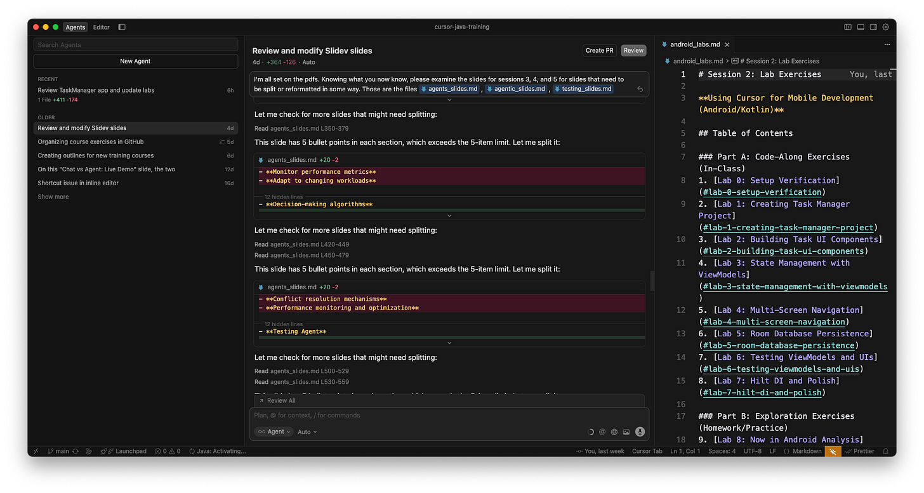Open the Auto model selector dropdown
924x493 pixels.
click(307, 432)
